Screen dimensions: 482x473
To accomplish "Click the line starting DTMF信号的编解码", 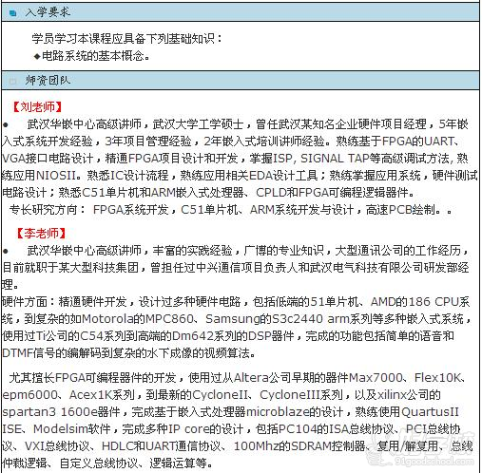I will coord(128,352).
